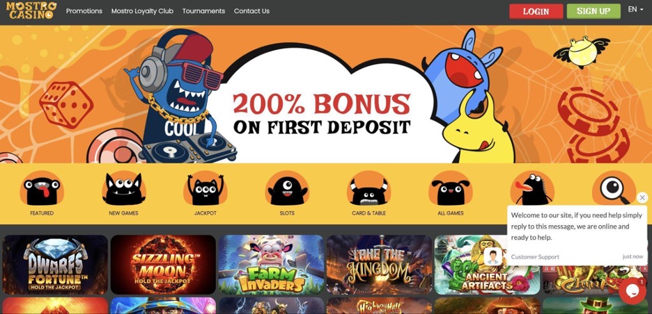Open the Slots one-eyed monster icon

[287, 189]
